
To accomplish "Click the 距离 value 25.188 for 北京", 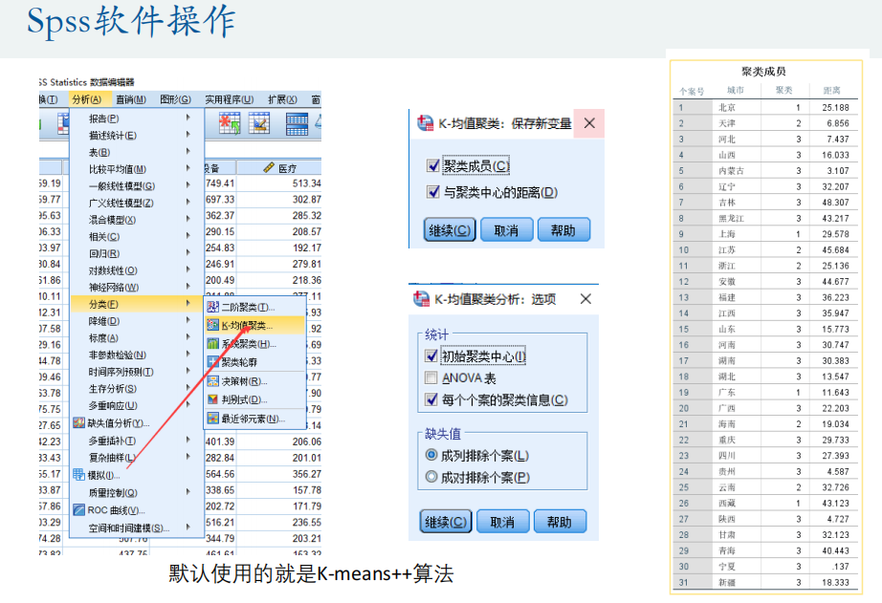I will tap(835, 107).
